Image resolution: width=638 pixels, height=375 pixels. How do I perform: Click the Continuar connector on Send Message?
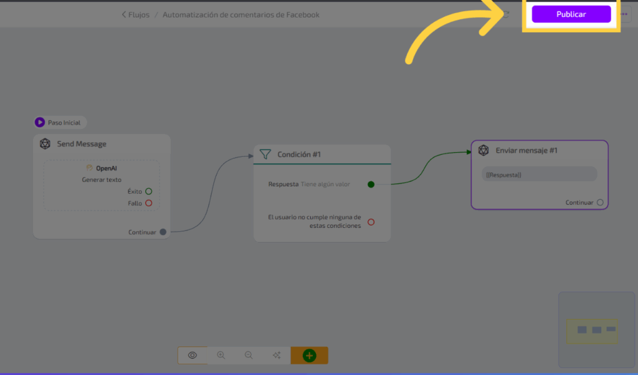click(x=163, y=232)
